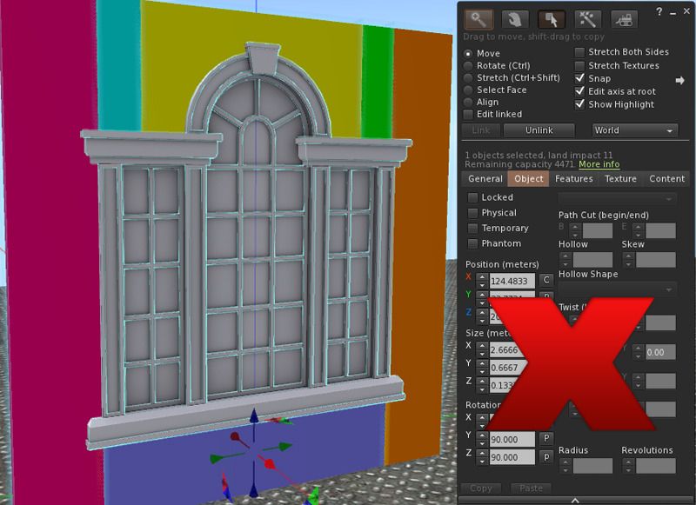The width and height of the screenshot is (696, 505).
Task: Switch to the General tab
Action: click(485, 179)
